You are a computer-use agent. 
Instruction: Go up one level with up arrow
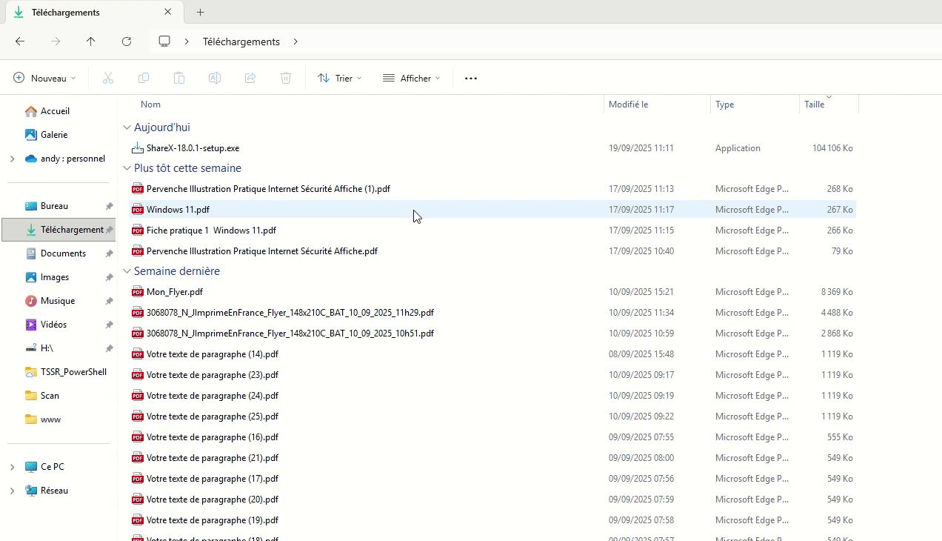pos(91,42)
